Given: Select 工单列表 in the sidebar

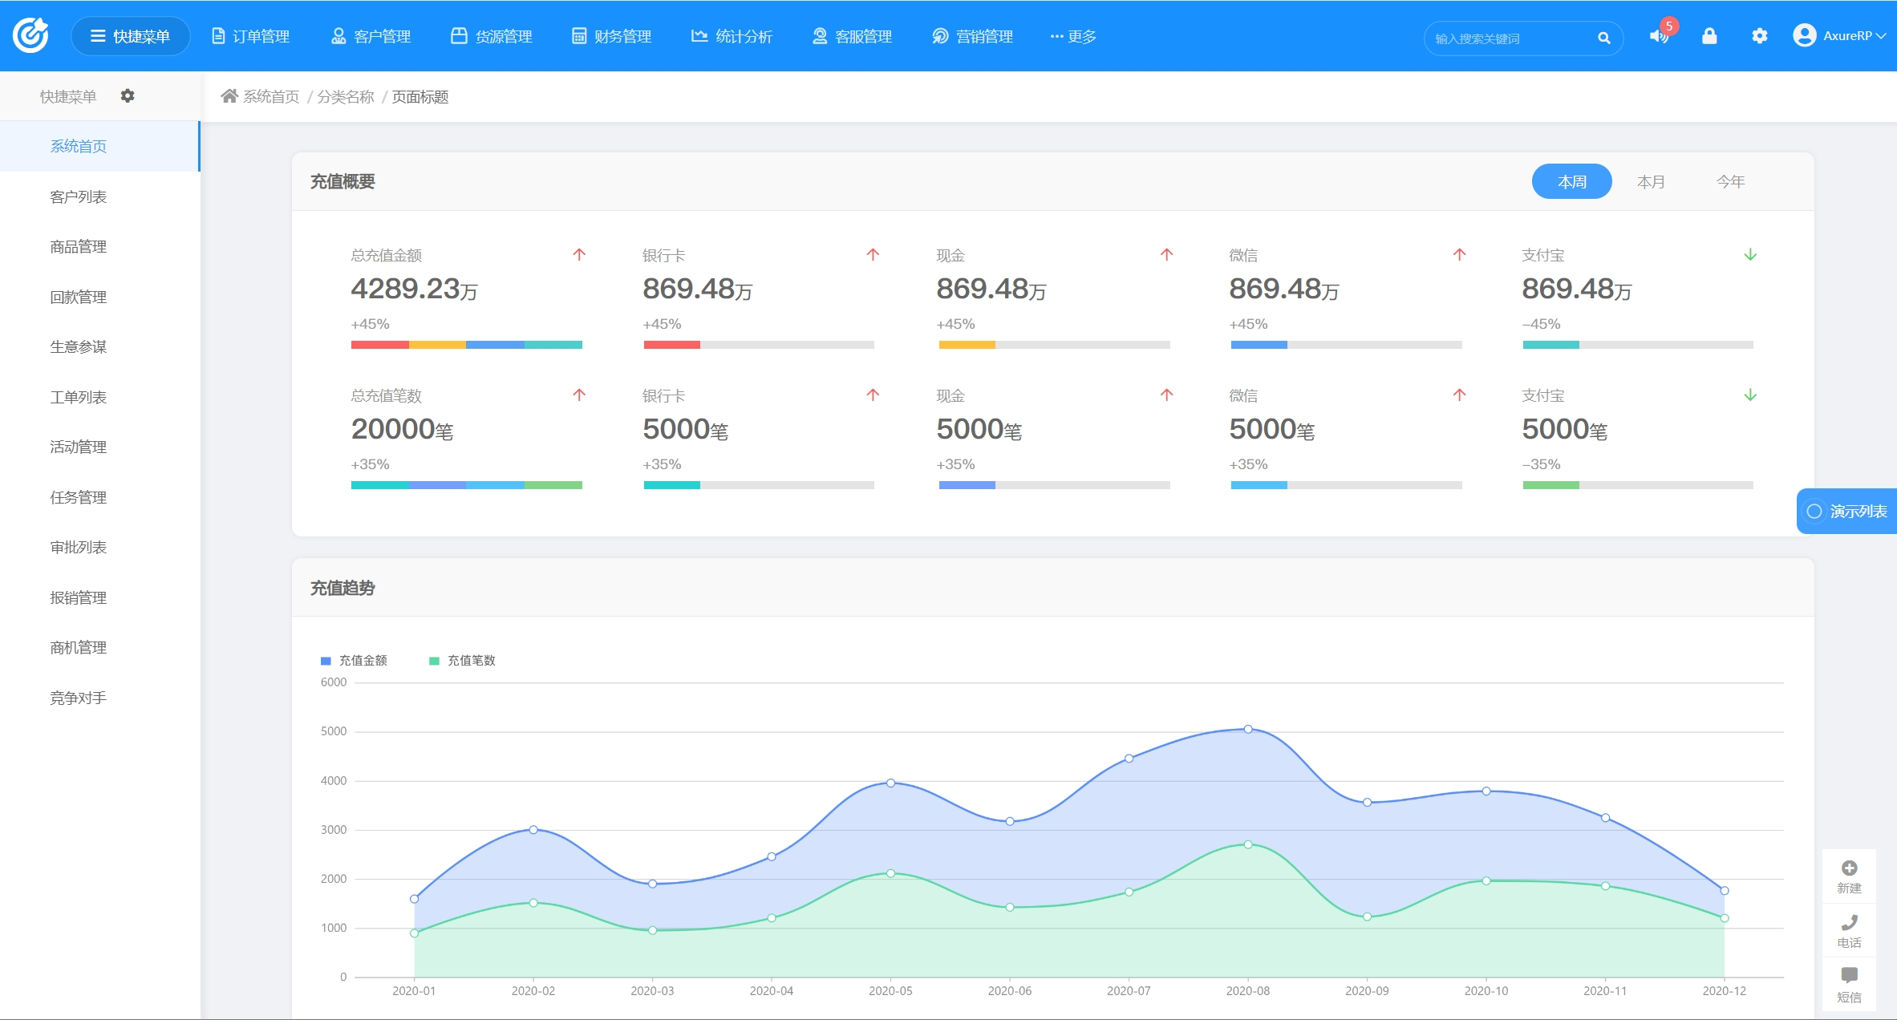Looking at the screenshot, I should (x=99, y=397).
